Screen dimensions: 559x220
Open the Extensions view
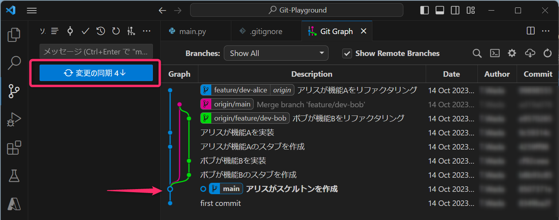point(14,148)
